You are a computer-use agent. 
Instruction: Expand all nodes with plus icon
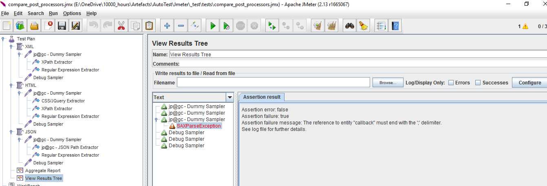[167, 26]
